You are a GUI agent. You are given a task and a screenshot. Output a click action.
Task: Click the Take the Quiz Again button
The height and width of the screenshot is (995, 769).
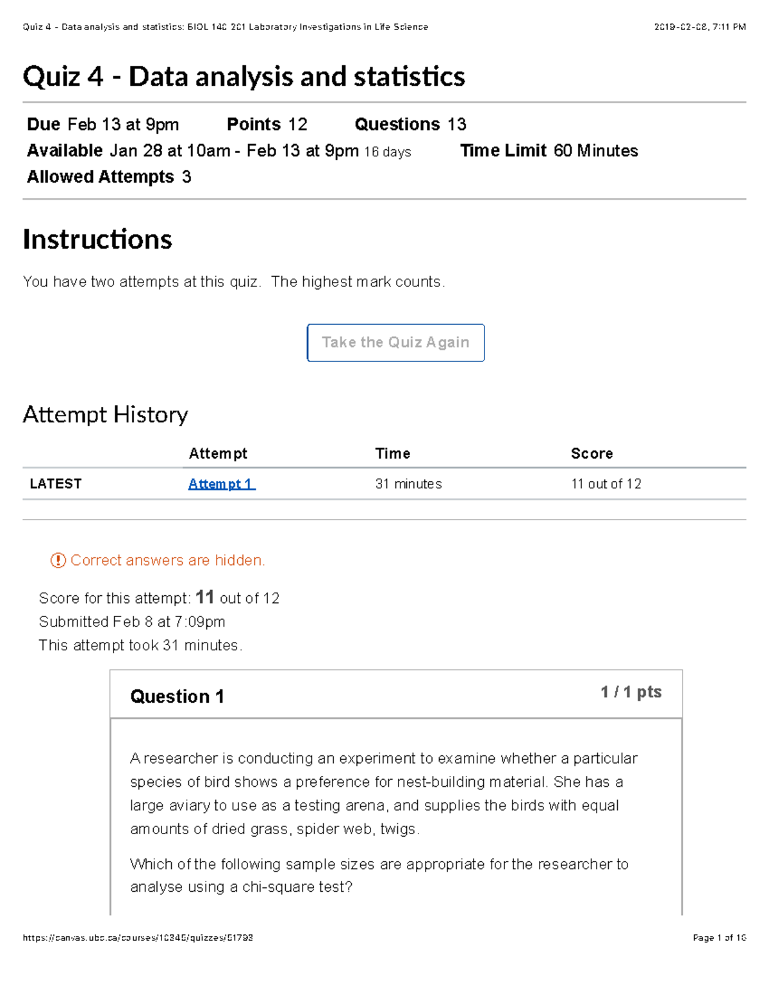click(x=395, y=343)
